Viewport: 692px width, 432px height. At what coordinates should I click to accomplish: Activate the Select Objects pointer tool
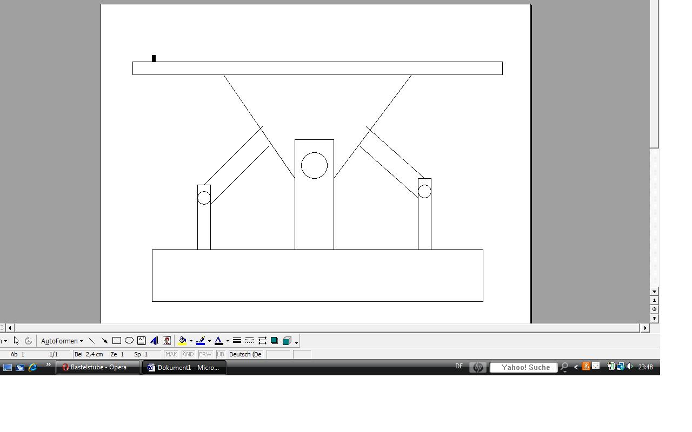pos(16,341)
